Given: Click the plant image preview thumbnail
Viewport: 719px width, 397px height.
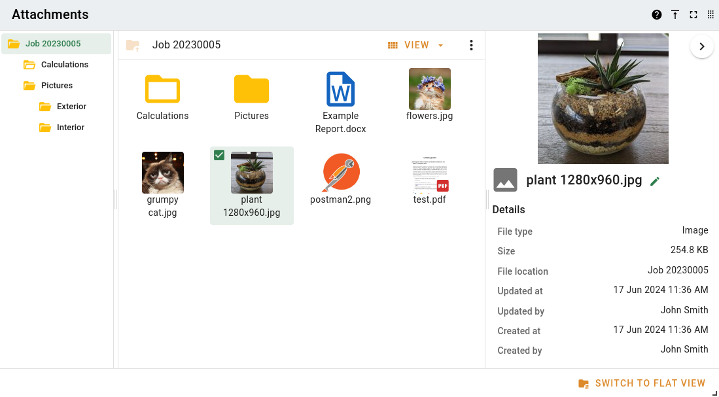Looking at the screenshot, I should click(603, 98).
